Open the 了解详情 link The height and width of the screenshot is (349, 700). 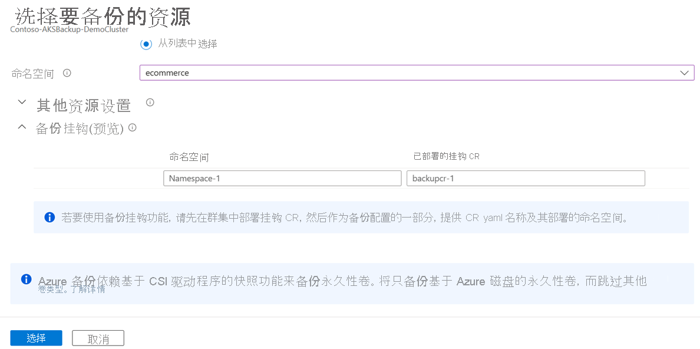click(88, 289)
